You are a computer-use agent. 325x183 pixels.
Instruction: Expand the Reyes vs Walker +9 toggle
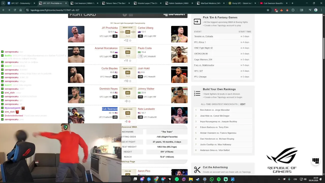point(128,101)
